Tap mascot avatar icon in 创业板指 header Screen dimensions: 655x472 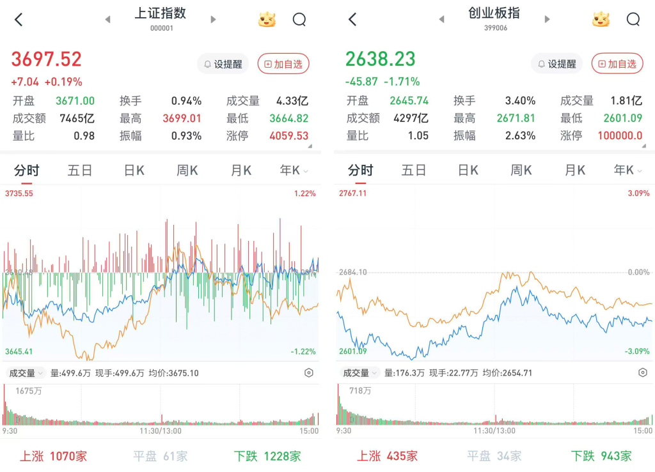(x=601, y=19)
